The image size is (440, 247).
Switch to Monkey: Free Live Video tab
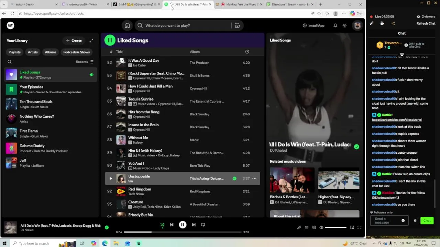pos(239,4)
